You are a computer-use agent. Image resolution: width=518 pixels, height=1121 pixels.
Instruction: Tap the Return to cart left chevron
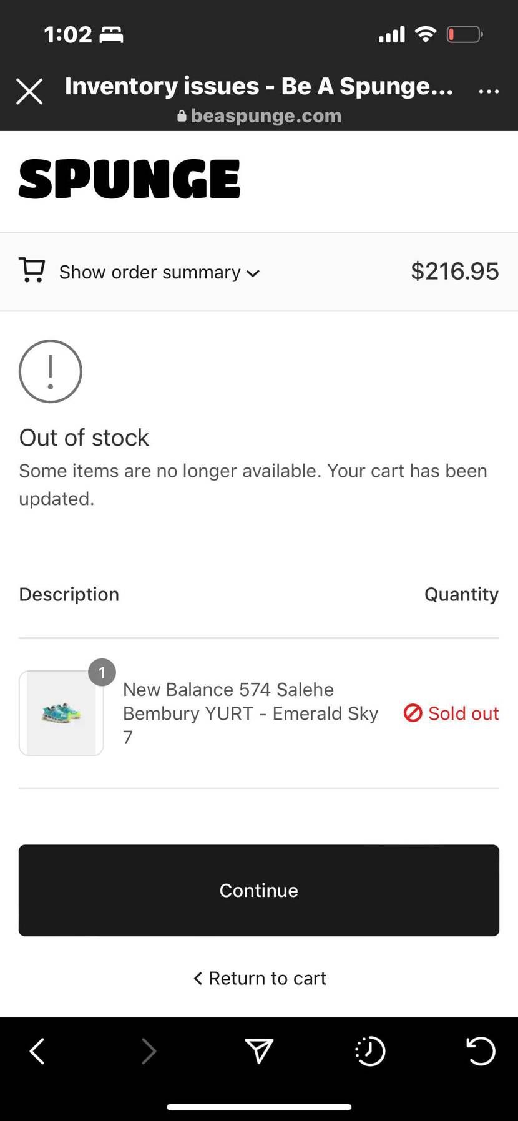click(x=198, y=978)
